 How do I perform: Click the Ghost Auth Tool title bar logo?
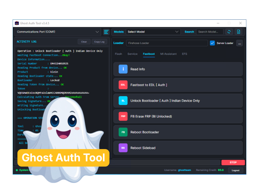(17, 23)
